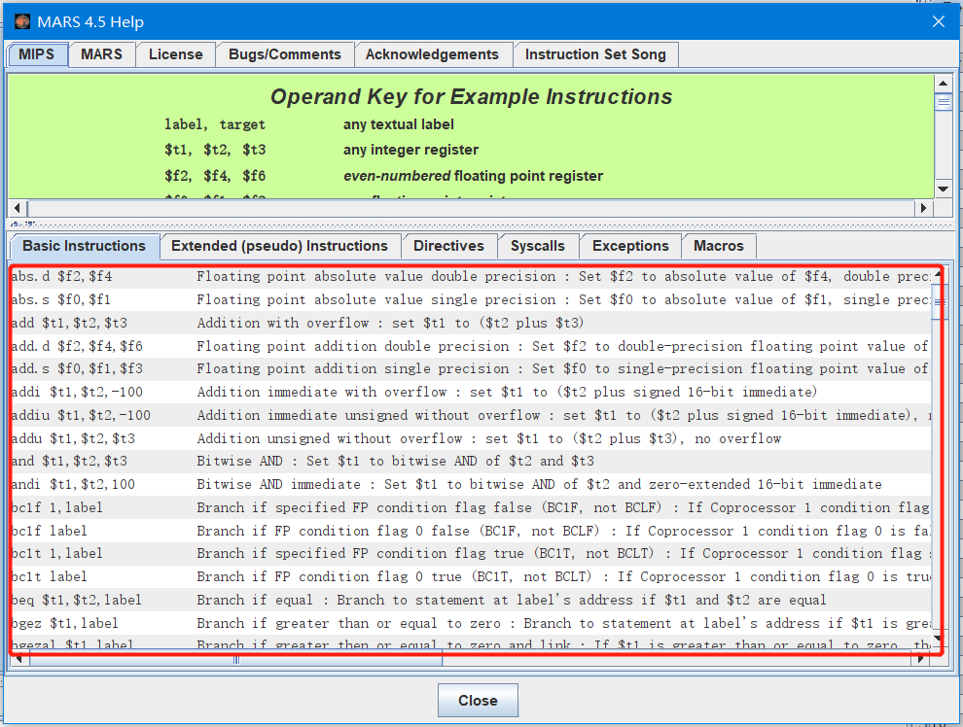Click instruction list scroll right arrow
Image resolution: width=963 pixels, height=727 pixels.
click(920, 660)
